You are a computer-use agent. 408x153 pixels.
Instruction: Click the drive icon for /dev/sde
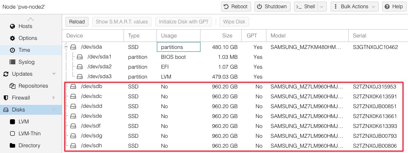73,116
